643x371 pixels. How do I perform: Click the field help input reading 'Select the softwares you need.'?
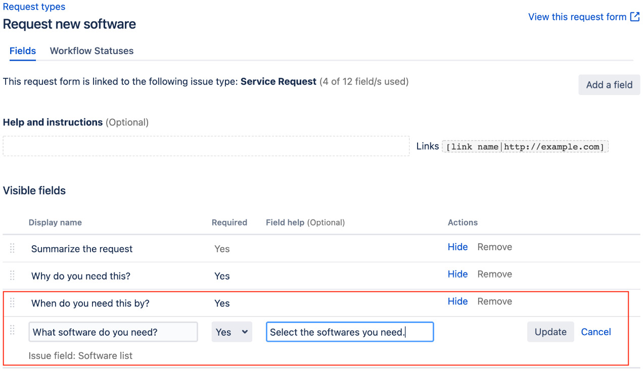(349, 332)
